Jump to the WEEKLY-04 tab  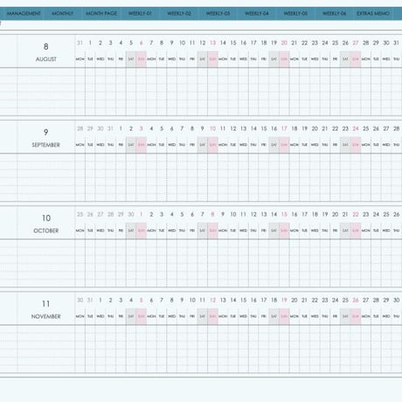[x=257, y=13]
